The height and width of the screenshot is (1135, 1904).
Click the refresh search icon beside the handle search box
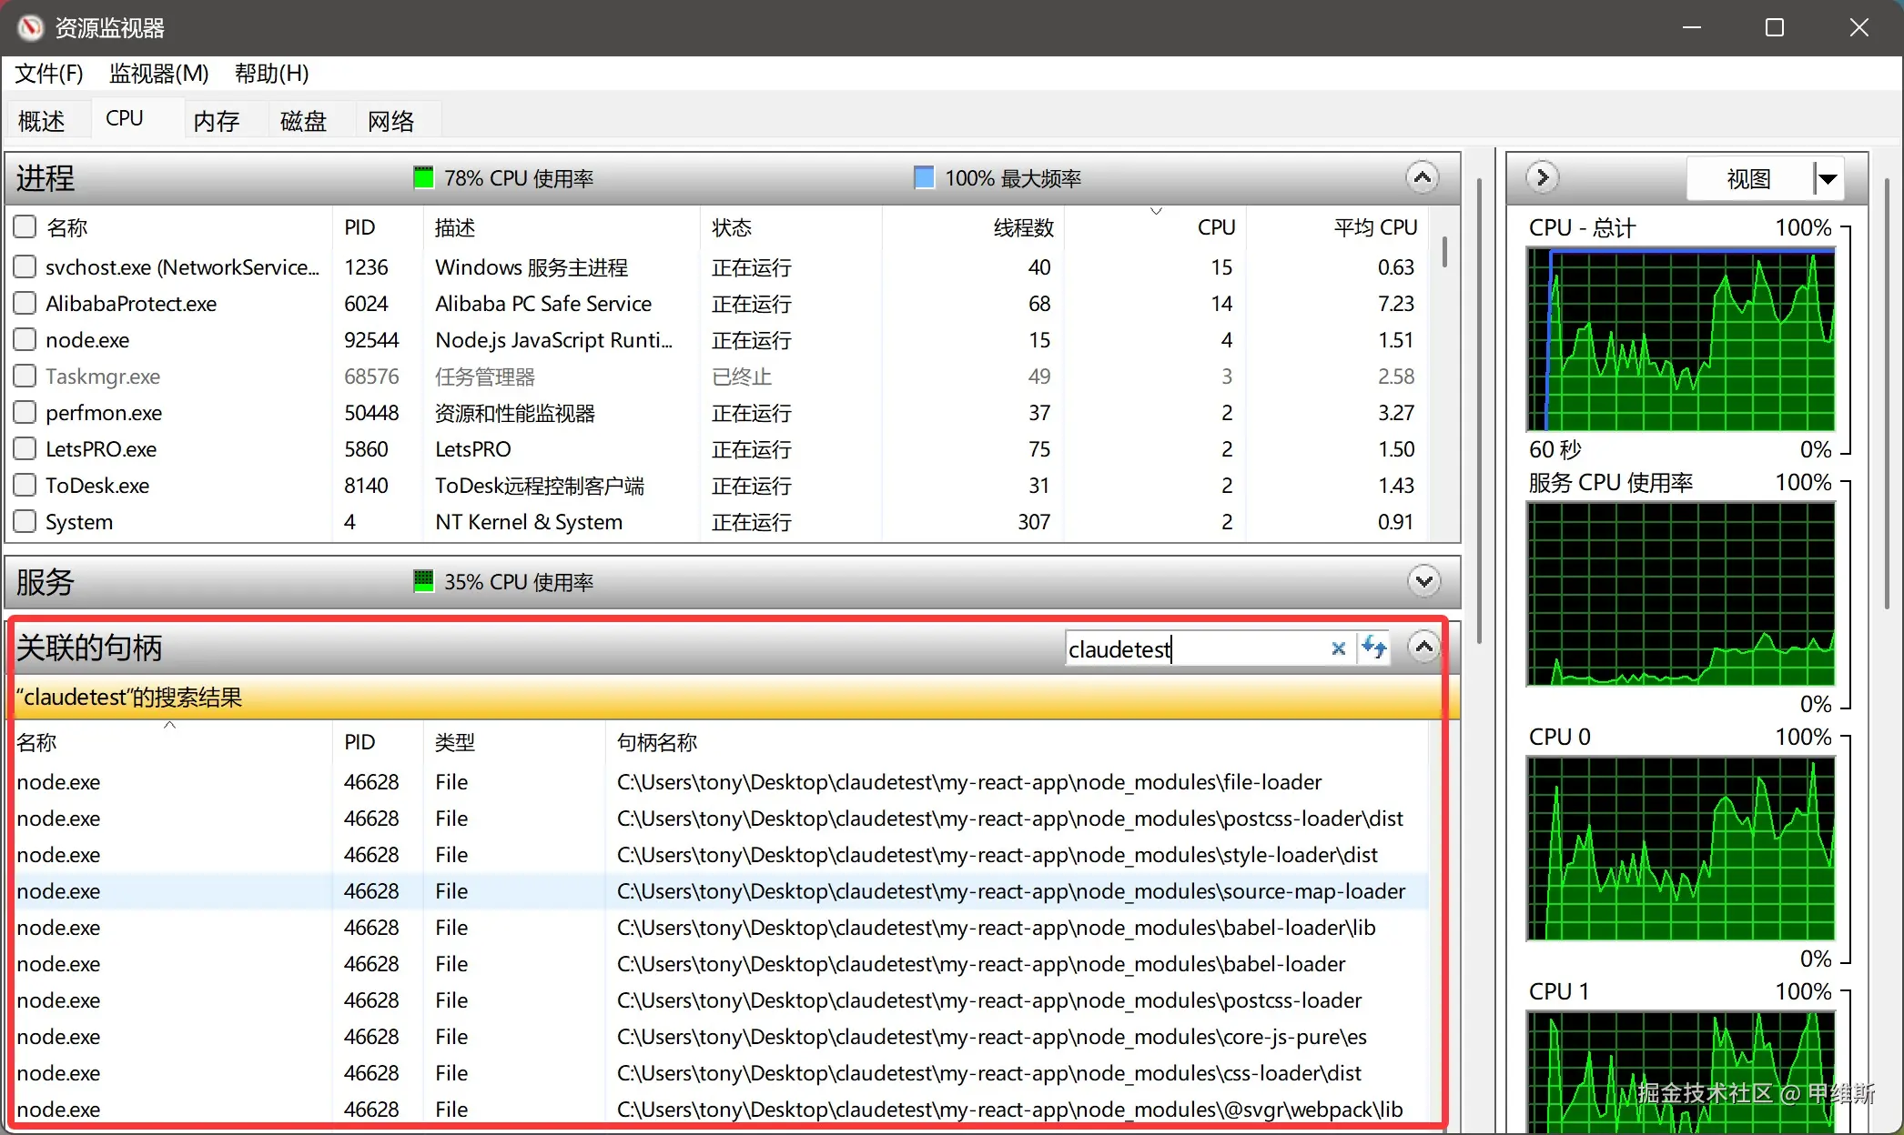(1373, 648)
